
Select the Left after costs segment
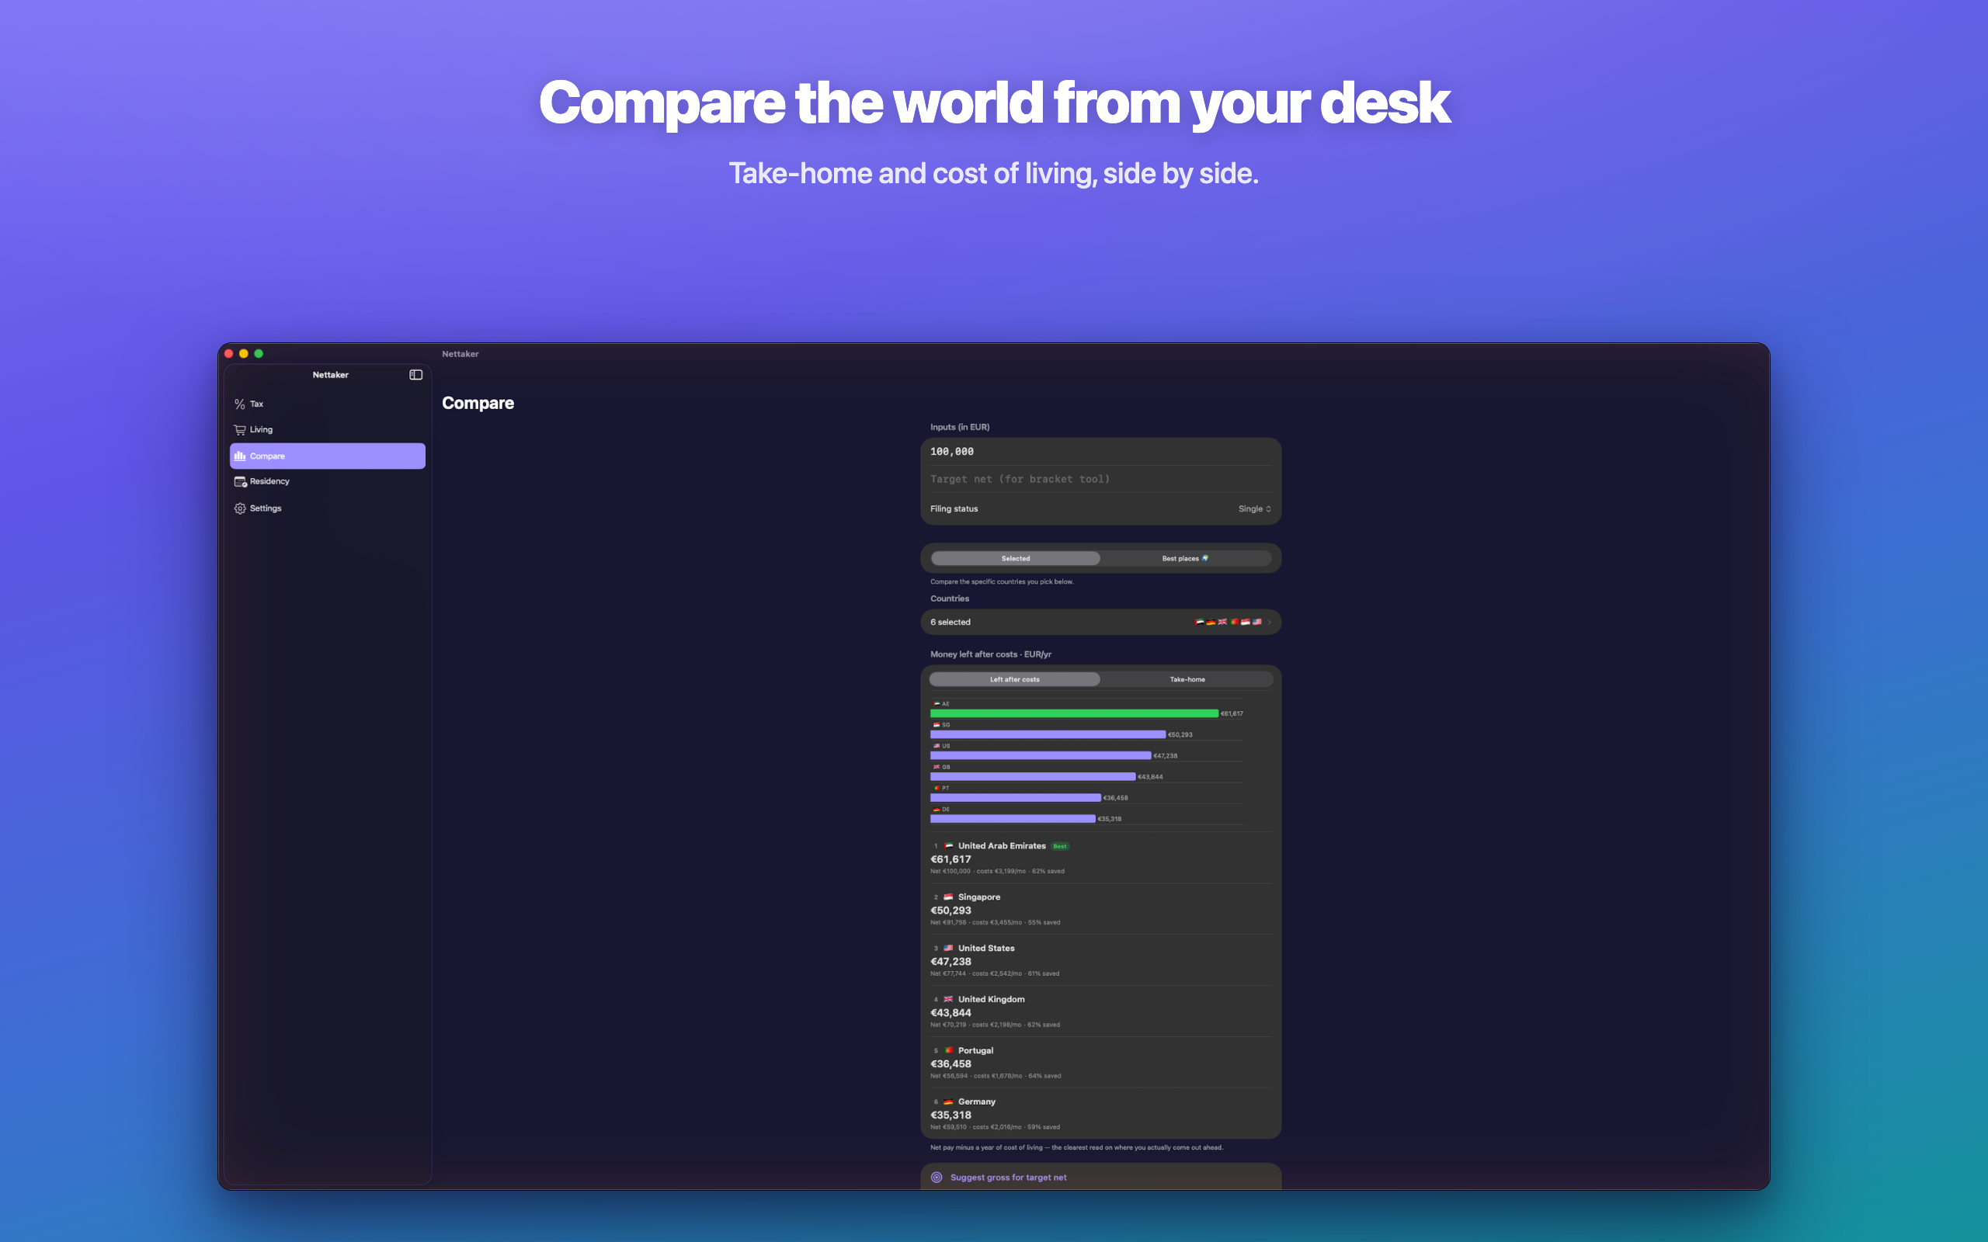1014,679
